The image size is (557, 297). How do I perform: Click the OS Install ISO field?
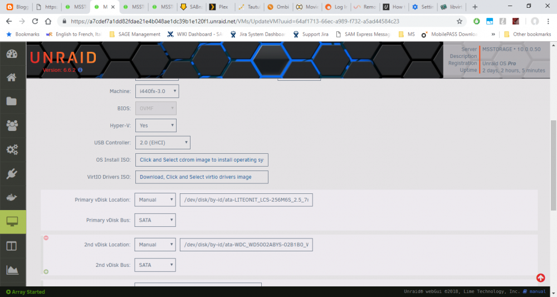(202, 160)
